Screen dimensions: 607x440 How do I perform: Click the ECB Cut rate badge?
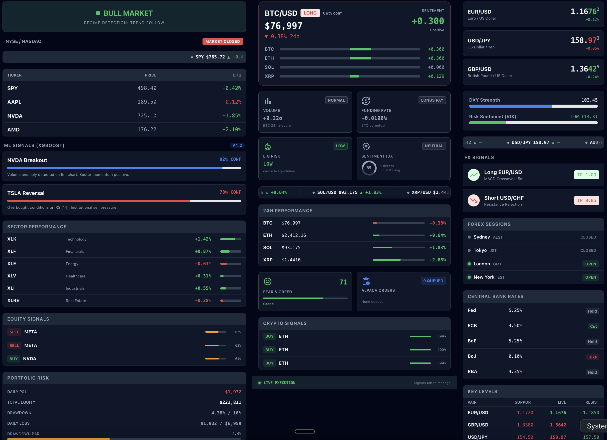click(x=593, y=326)
